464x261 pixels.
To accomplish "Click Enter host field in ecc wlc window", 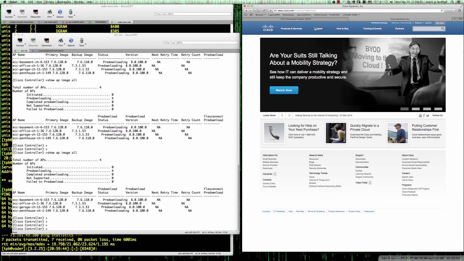I will click(x=200, y=43).
